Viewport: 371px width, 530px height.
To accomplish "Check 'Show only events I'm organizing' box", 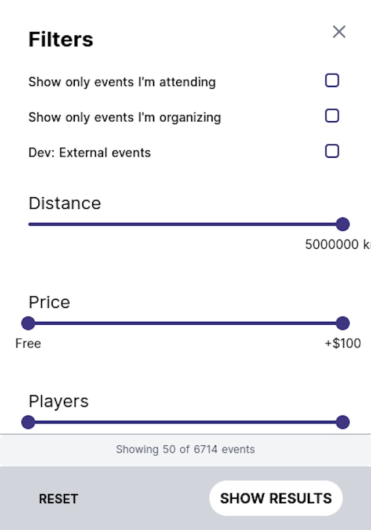I will coord(332,116).
